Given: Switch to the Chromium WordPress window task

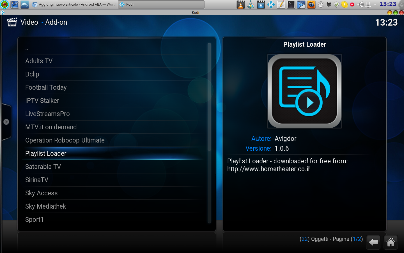Looking at the screenshot, I should tap(74, 4).
